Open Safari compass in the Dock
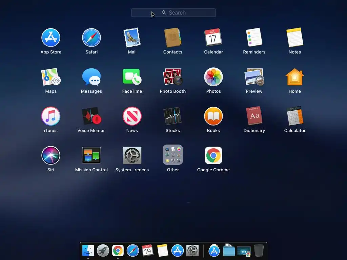Viewport: 347px width, 260px height. coord(133,251)
